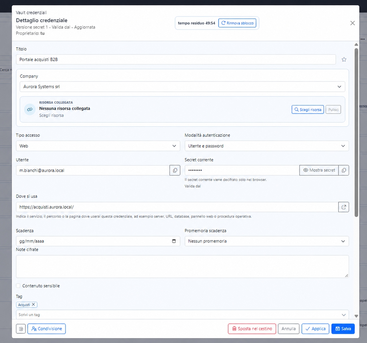The image size is (367, 343).
Task: Open the Dove si usa URL externally
Action: (344, 207)
